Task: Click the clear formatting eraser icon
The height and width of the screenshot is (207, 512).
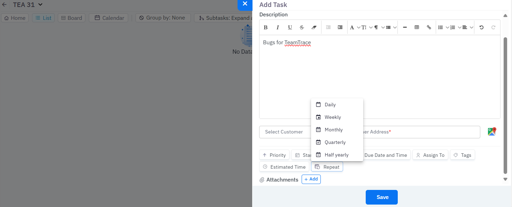Action: click(314, 28)
